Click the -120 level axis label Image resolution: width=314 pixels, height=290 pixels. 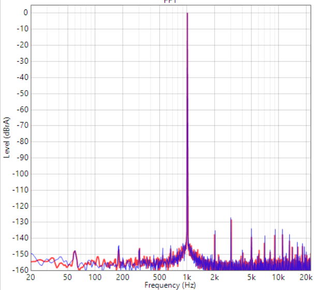20,206
